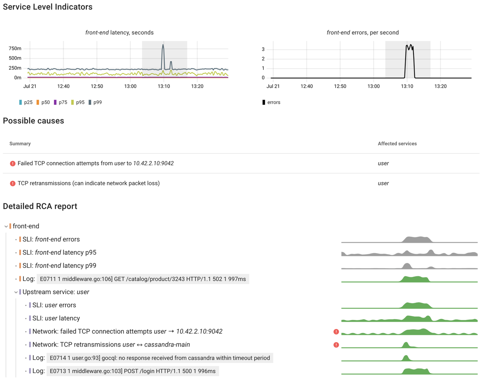482x381 pixels.
Task: Click the alert icon beside "TCP retransmissions" cause
Action: 12,183
